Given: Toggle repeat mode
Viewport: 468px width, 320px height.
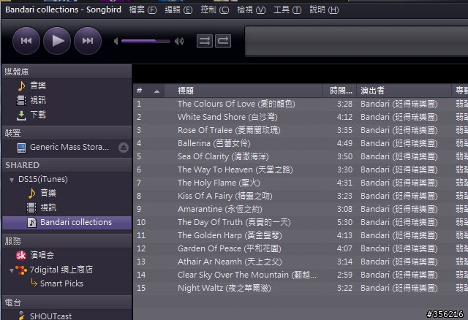Looking at the screenshot, I should [x=223, y=41].
